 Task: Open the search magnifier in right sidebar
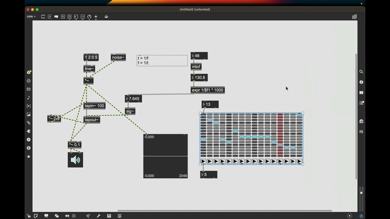(361, 72)
